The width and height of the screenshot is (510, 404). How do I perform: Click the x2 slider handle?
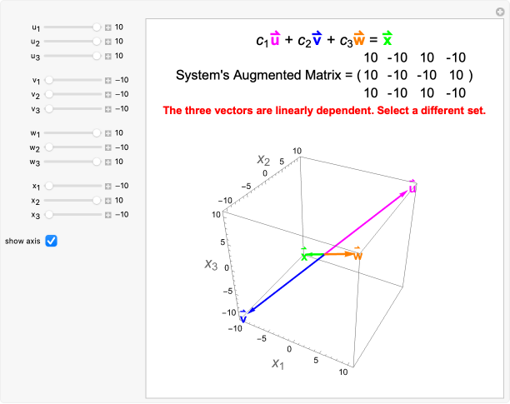pyautogui.click(x=97, y=201)
